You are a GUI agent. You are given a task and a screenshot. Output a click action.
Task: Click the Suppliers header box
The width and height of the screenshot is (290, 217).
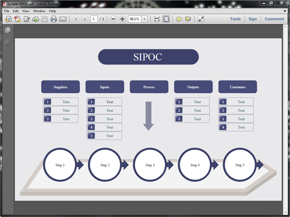point(60,87)
